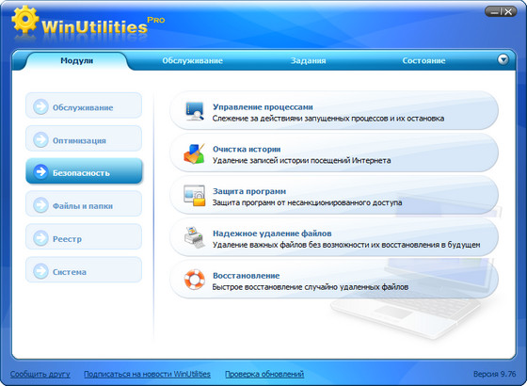The height and width of the screenshot is (386, 527).
Task: Select the Безопасность sidebar category
Action: [84, 171]
